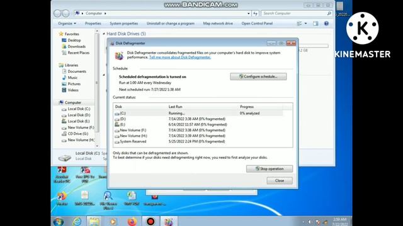
Task: Select Desktop in navigation pane
Action: (x=74, y=40)
